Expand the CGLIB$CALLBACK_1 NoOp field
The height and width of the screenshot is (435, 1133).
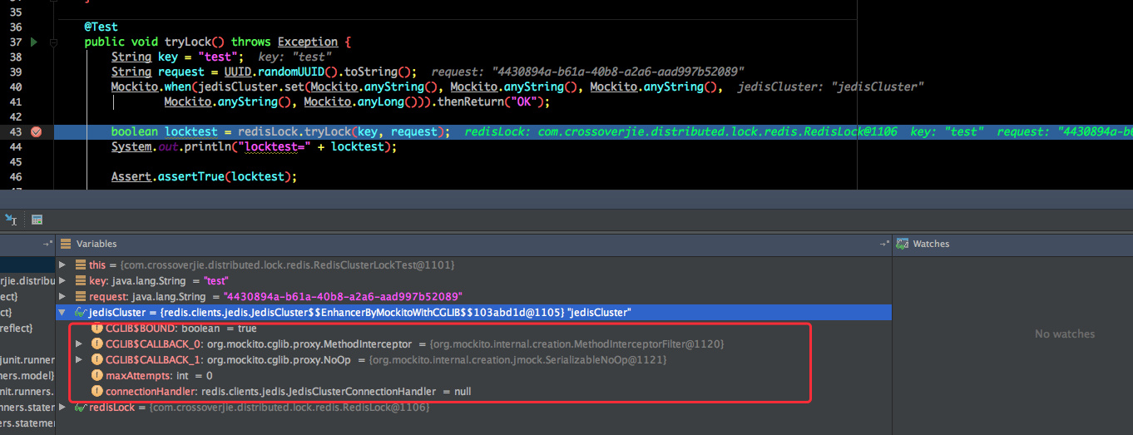tap(79, 359)
